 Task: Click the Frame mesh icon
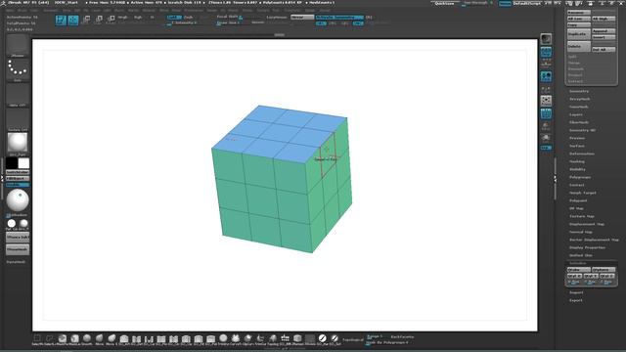546,101
